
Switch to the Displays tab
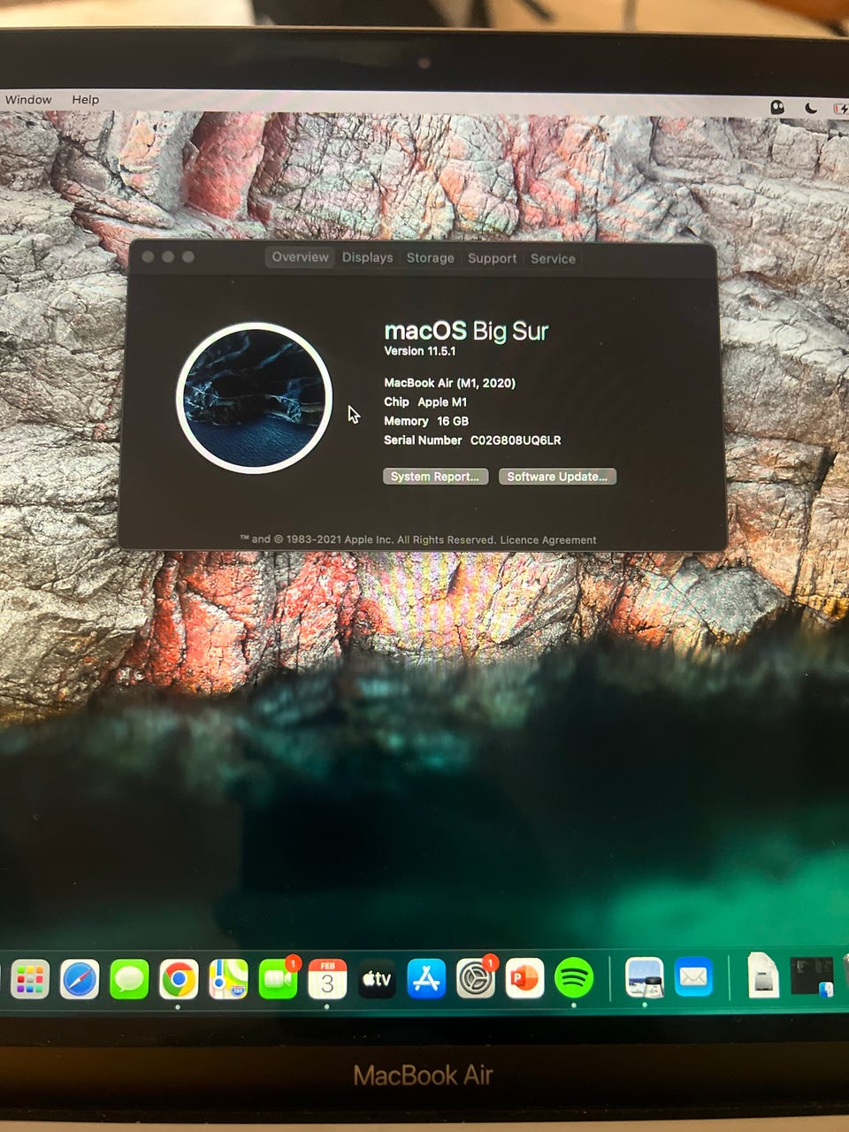coord(367,257)
